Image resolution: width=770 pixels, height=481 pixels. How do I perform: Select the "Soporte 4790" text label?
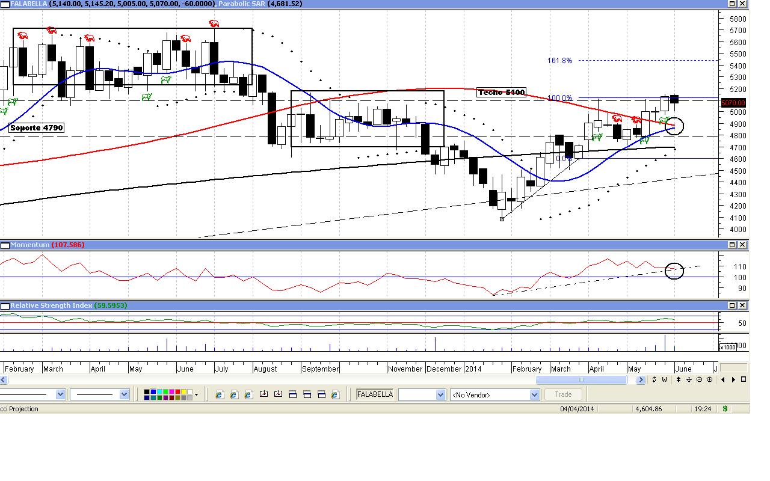click(x=36, y=127)
